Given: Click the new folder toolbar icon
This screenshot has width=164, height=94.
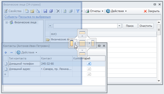Looking at the screenshot, I should 32,11.
